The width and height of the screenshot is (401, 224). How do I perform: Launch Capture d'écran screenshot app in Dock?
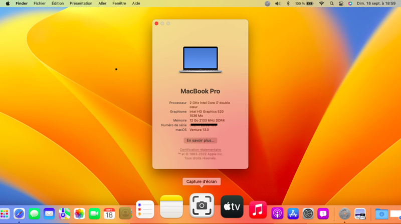pyautogui.click(x=202, y=205)
